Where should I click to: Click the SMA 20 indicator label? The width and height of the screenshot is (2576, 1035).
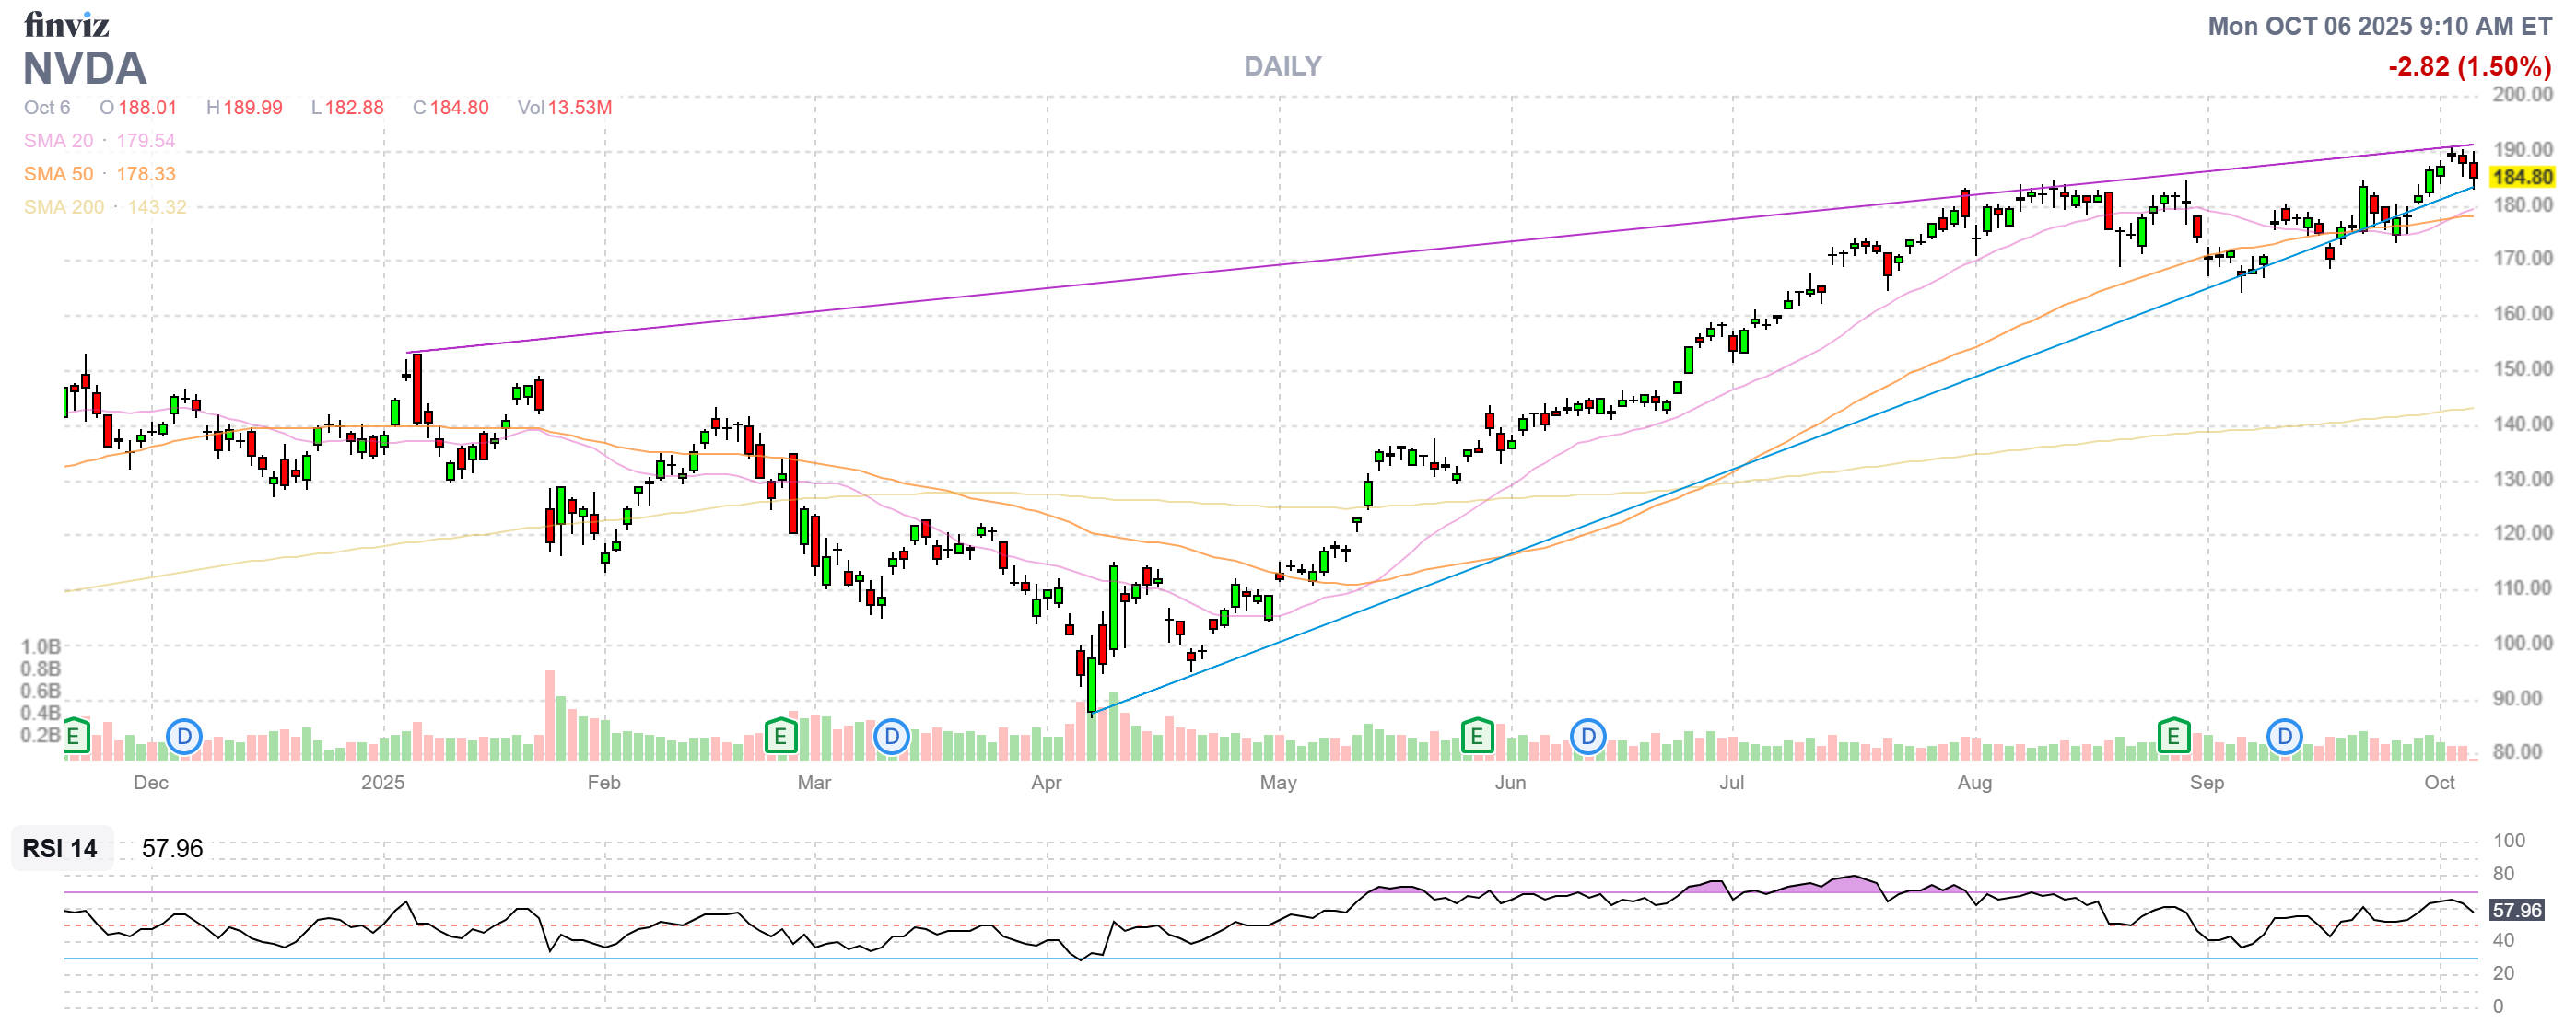click(58, 141)
